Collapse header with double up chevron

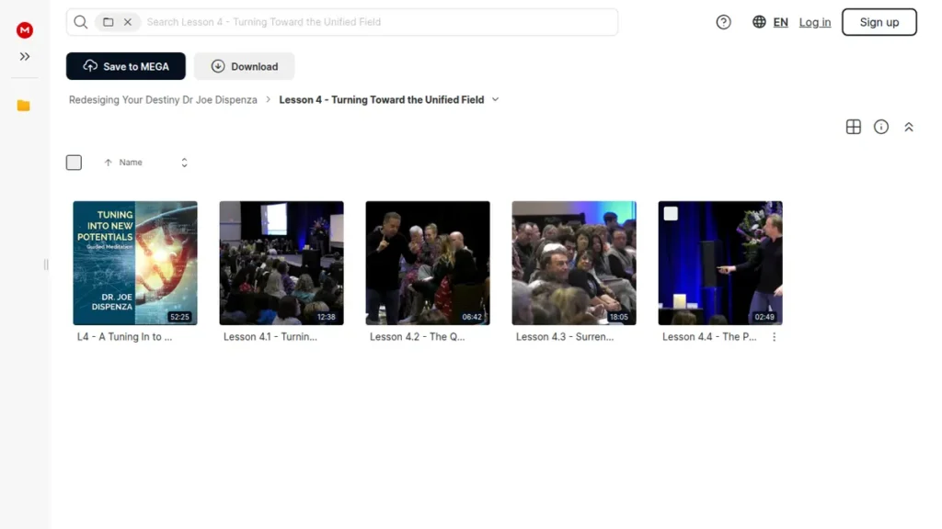(908, 127)
